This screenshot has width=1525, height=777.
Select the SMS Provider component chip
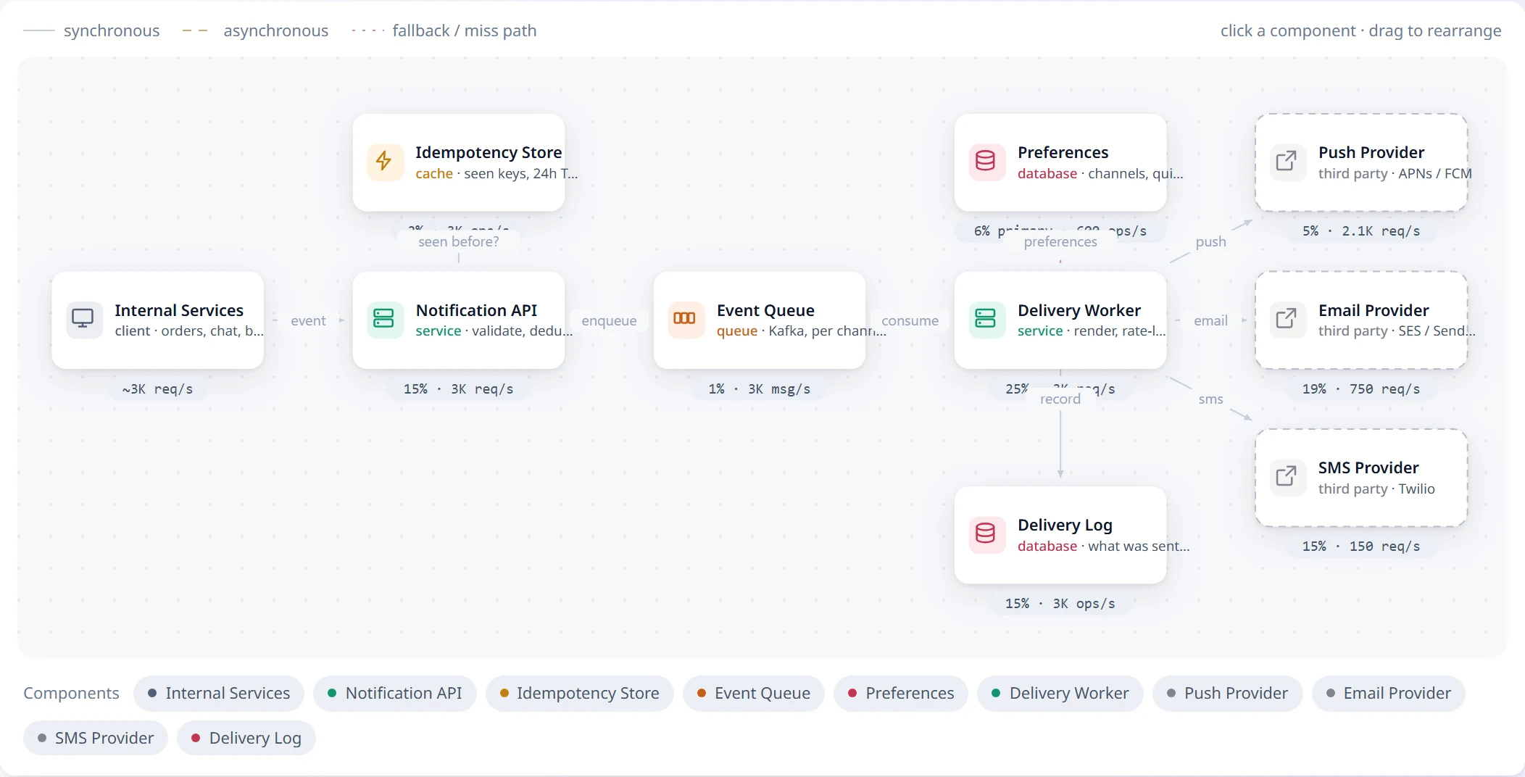click(96, 739)
